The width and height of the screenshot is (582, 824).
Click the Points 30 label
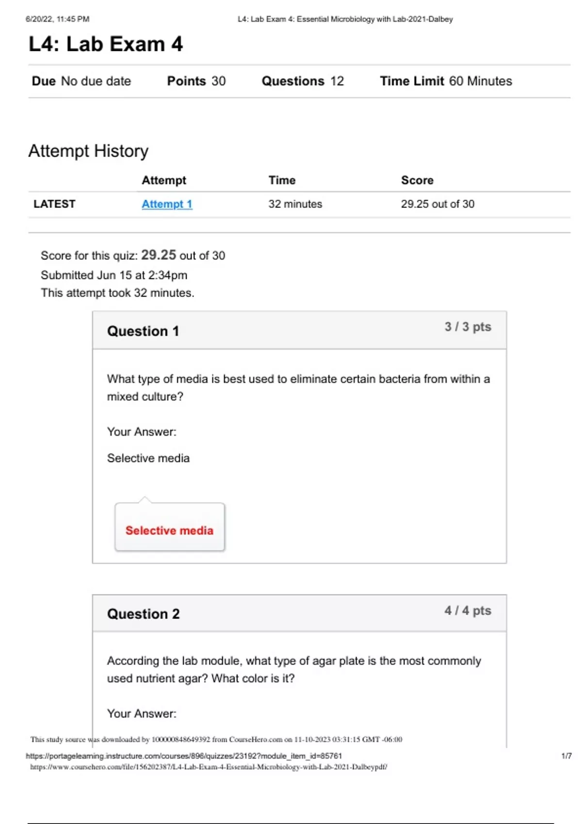tap(196, 81)
